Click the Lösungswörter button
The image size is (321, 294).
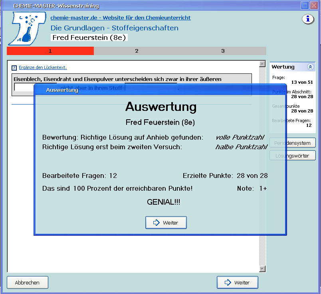tap(293, 156)
